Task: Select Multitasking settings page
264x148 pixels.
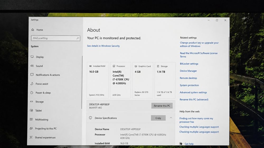Action: [x=42, y=120]
